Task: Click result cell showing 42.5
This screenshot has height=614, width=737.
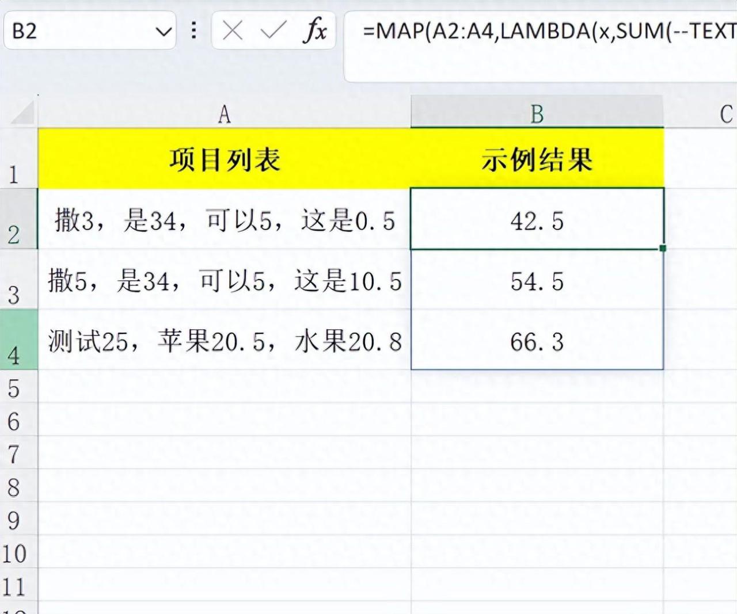Action: pyautogui.click(x=537, y=219)
